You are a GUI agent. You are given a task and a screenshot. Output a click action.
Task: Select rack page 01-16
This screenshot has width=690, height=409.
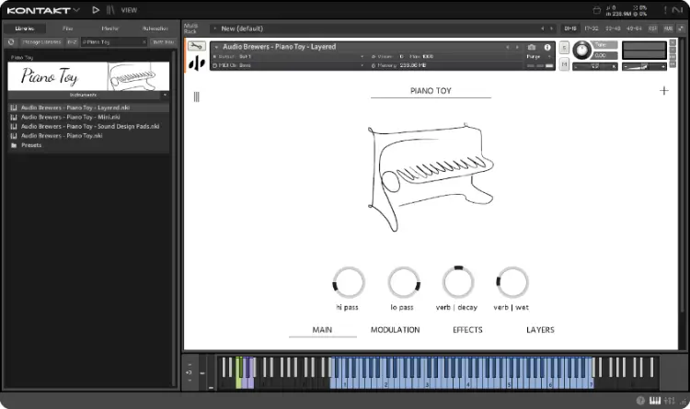click(570, 28)
